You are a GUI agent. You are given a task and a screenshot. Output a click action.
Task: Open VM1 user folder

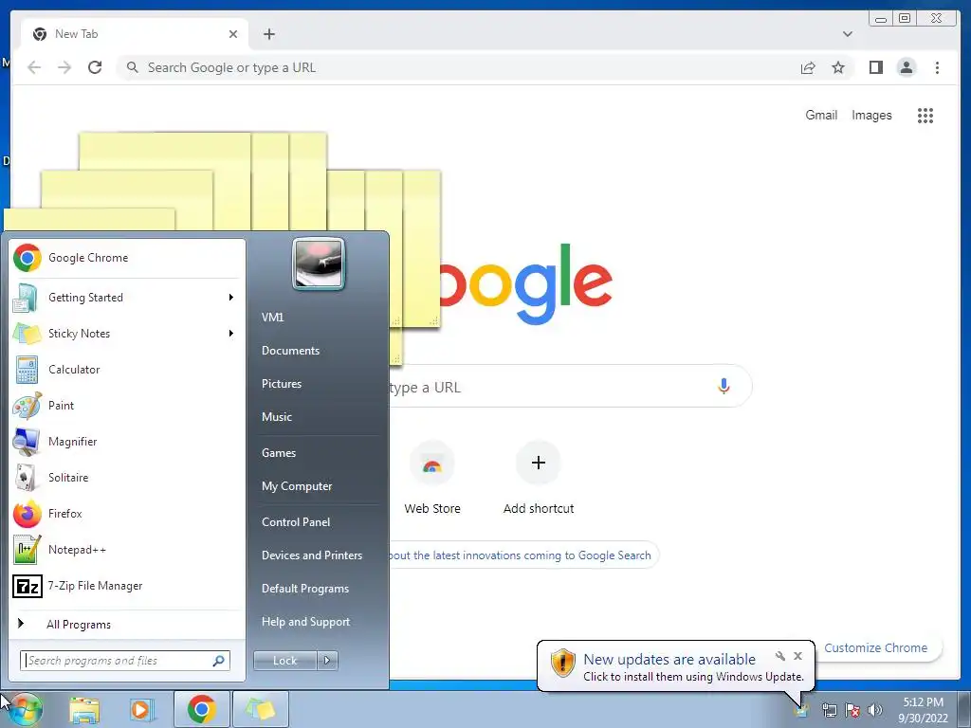pos(272,318)
